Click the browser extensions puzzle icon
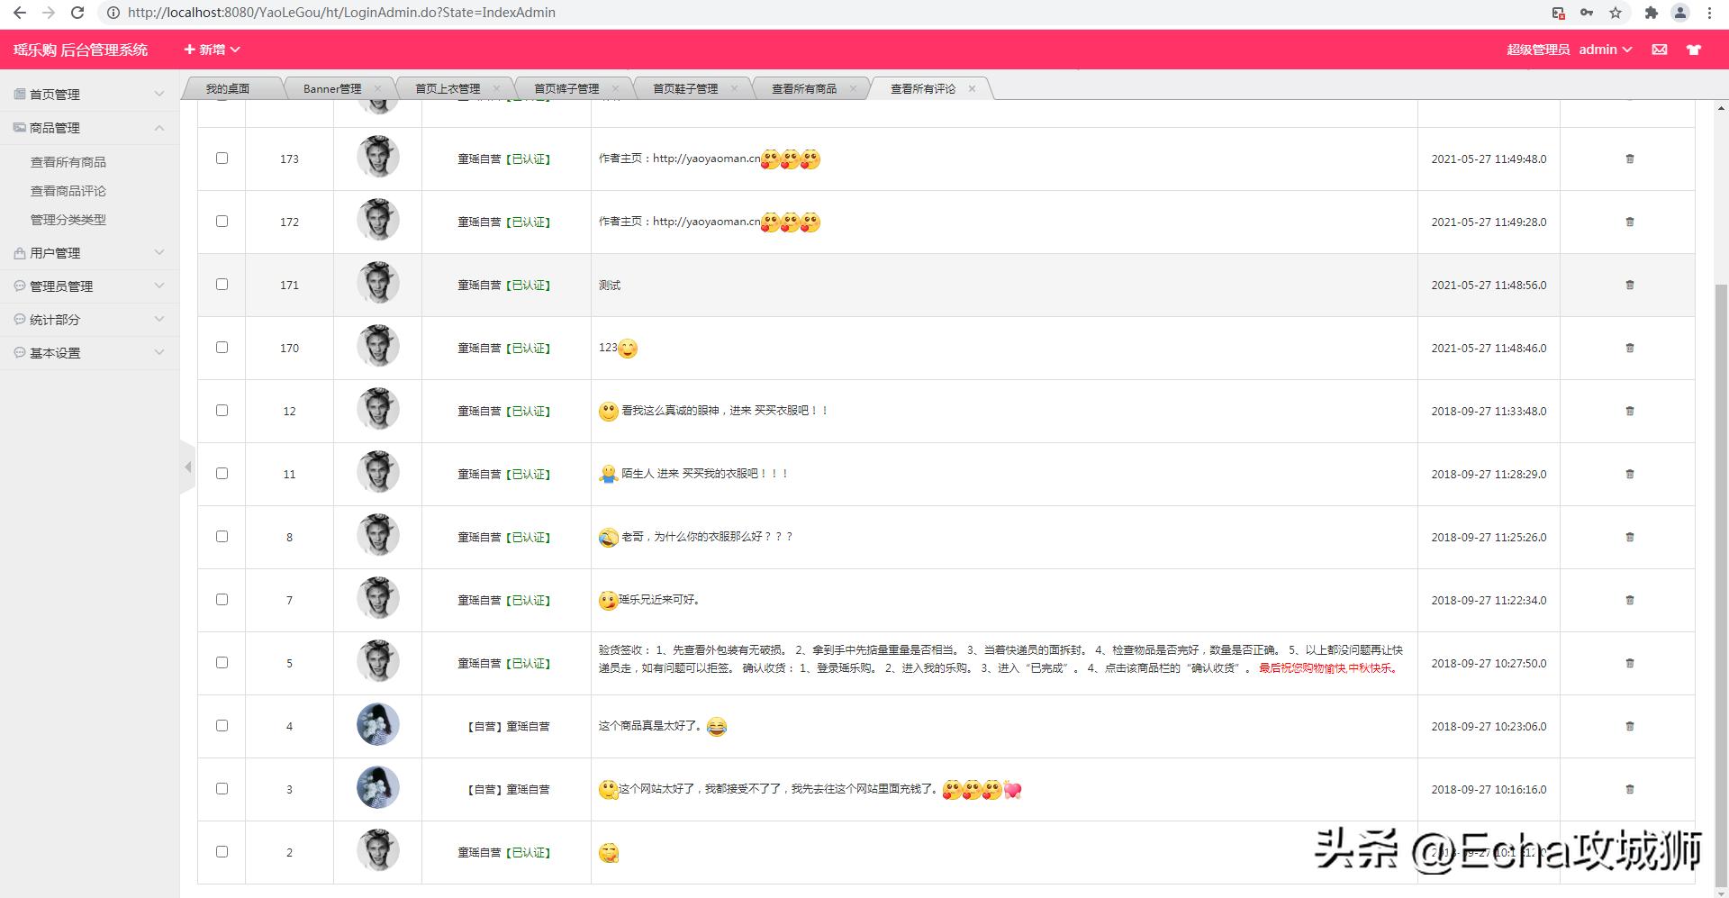1729x898 pixels. pyautogui.click(x=1651, y=13)
